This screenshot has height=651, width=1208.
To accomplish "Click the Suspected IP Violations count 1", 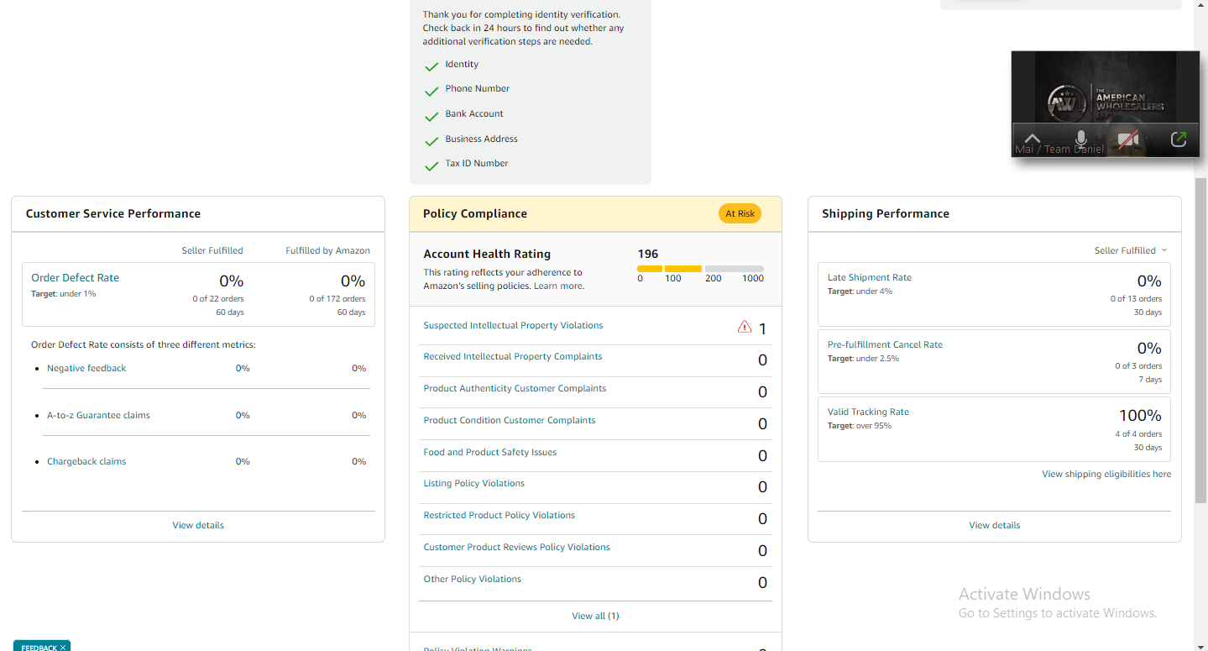I will (x=762, y=329).
